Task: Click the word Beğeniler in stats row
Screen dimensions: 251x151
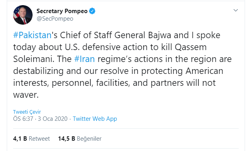Action: pos(89,139)
